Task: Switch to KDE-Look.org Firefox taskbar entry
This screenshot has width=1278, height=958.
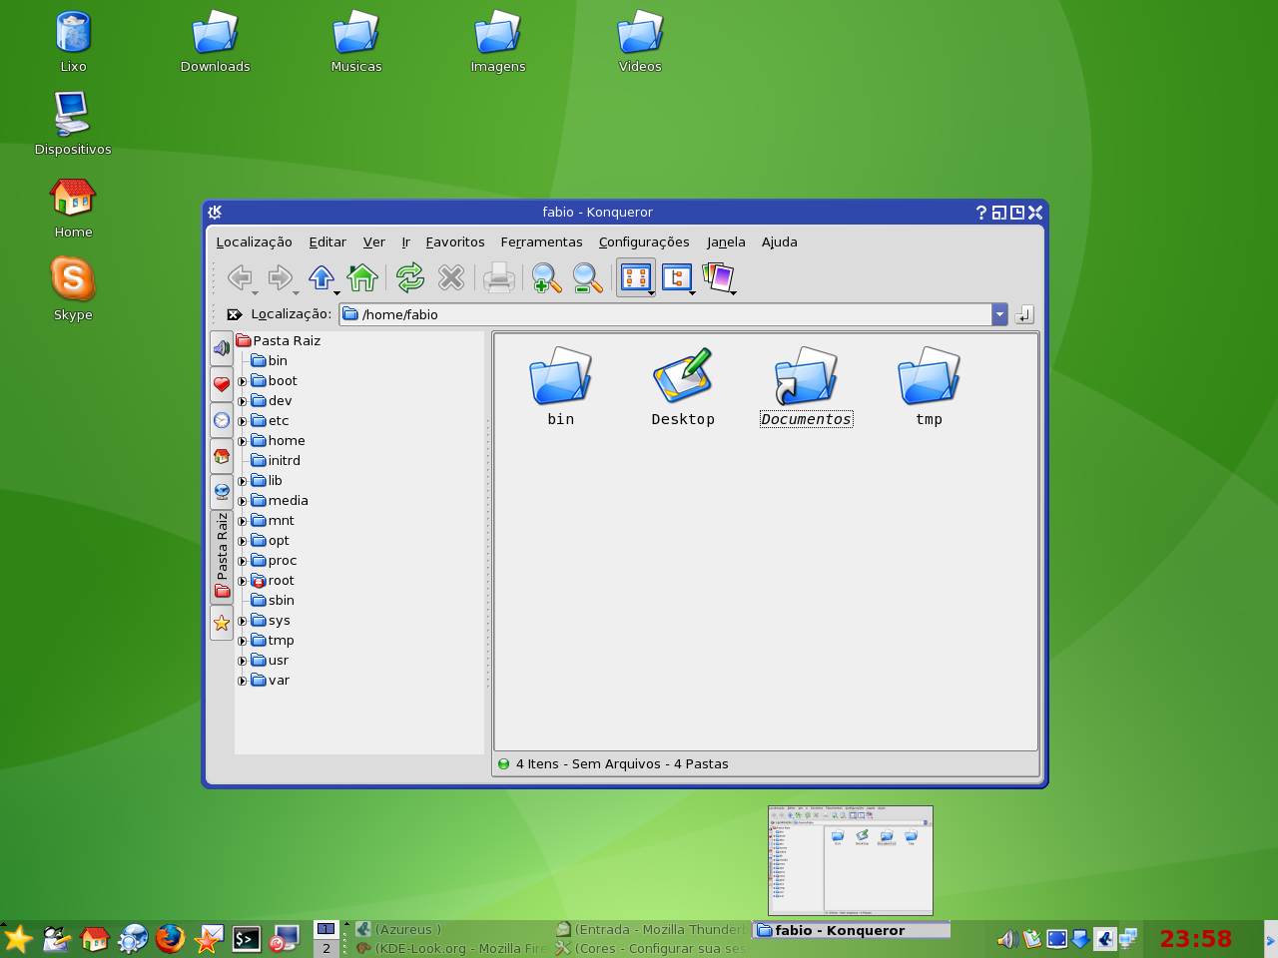Action: pos(450,948)
